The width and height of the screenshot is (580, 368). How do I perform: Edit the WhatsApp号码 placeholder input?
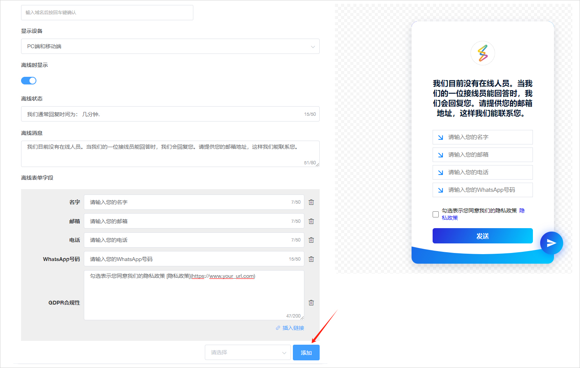tap(194, 259)
